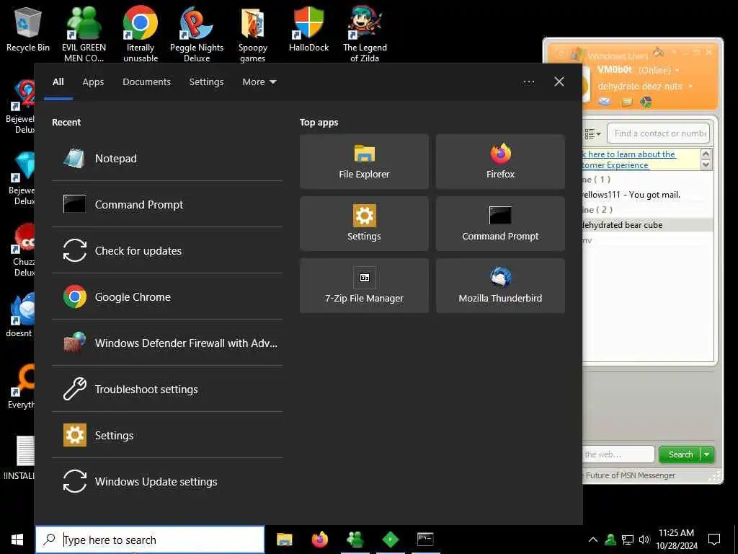Switch to Messenger via taskbar icon
This screenshot has height=554, width=738.
355,540
